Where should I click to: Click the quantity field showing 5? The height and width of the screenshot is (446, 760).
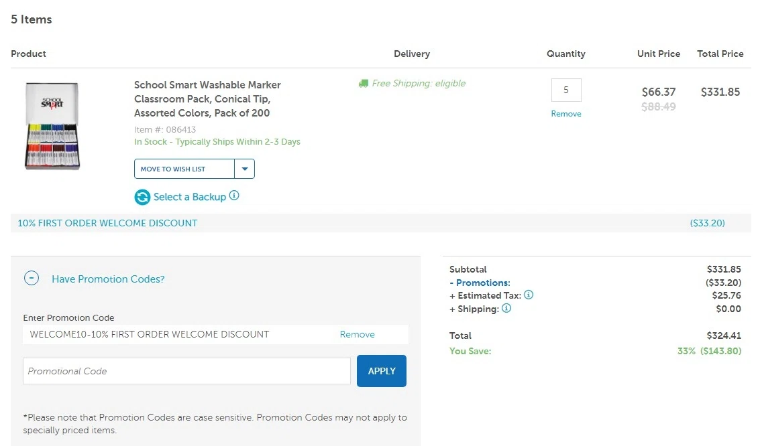point(566,90)
